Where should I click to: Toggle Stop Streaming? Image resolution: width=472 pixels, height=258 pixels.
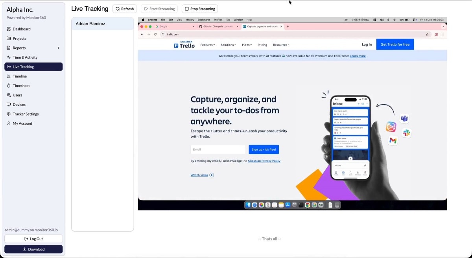point(199,8)
